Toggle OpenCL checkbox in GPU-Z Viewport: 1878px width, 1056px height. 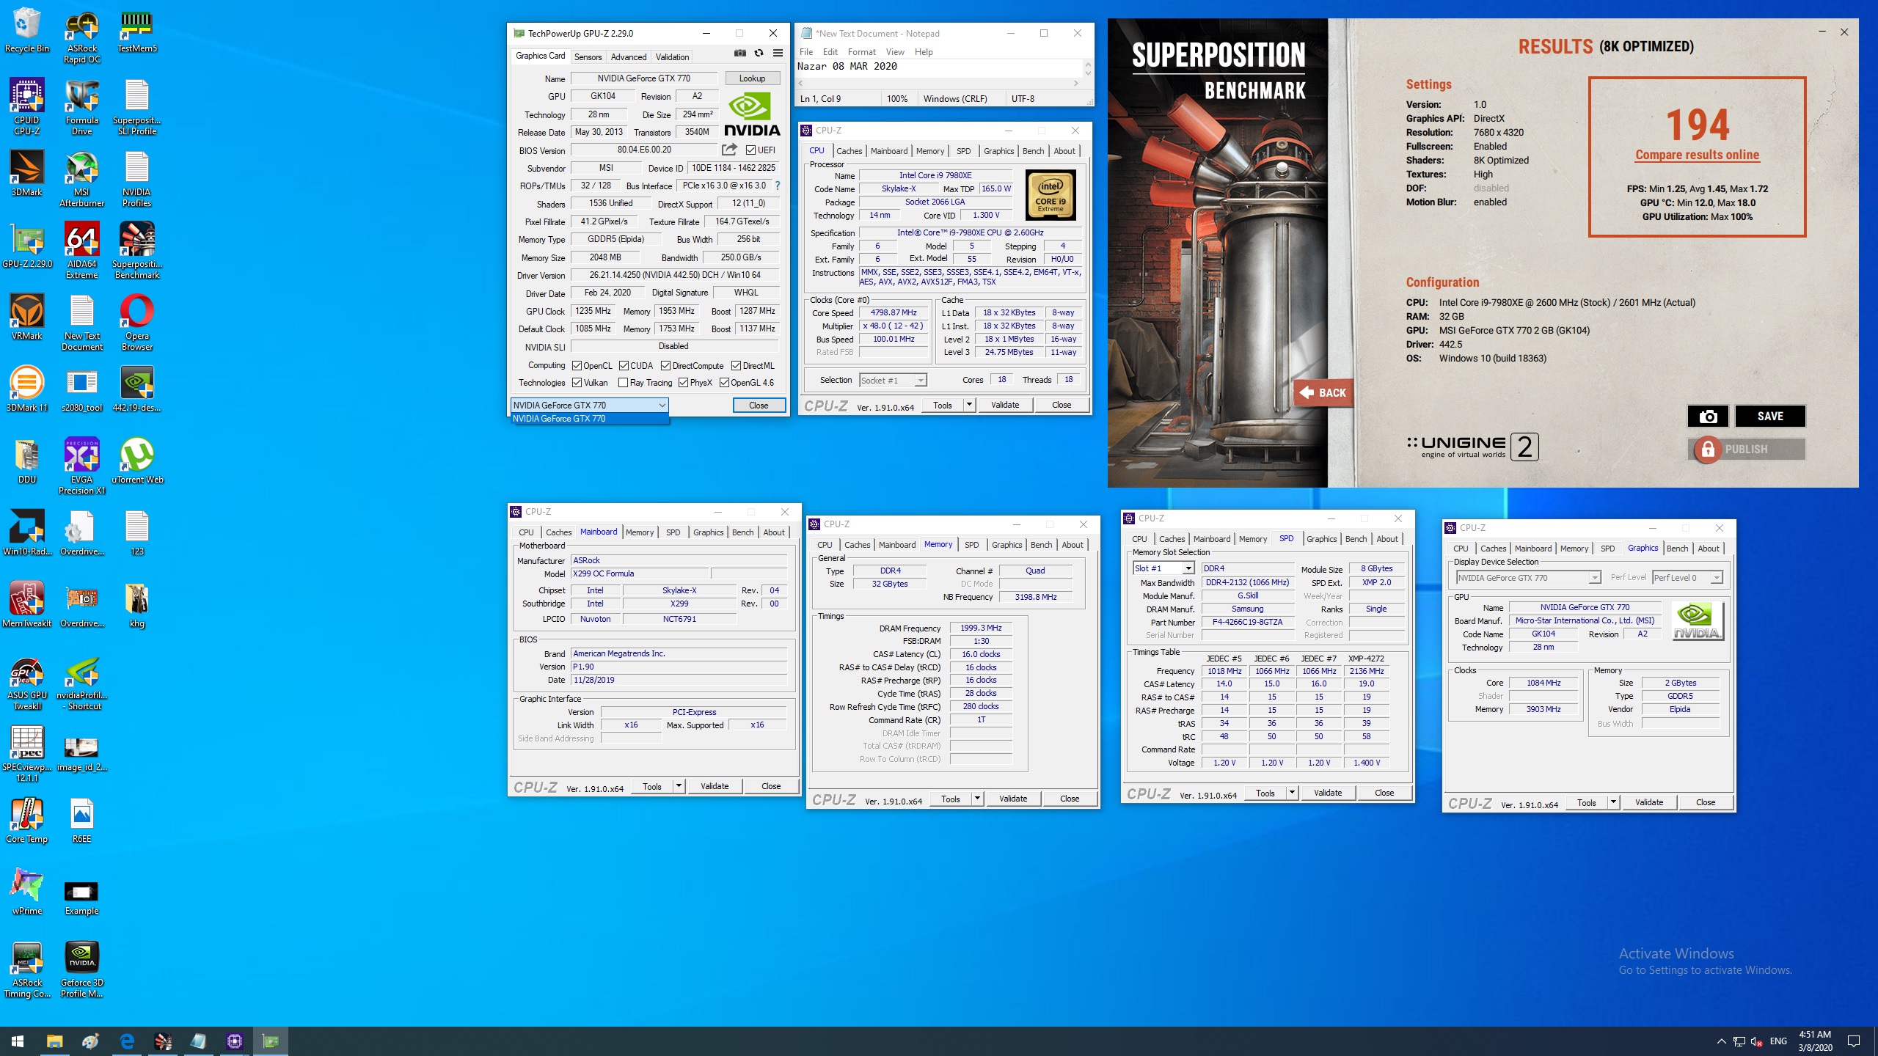577,366
